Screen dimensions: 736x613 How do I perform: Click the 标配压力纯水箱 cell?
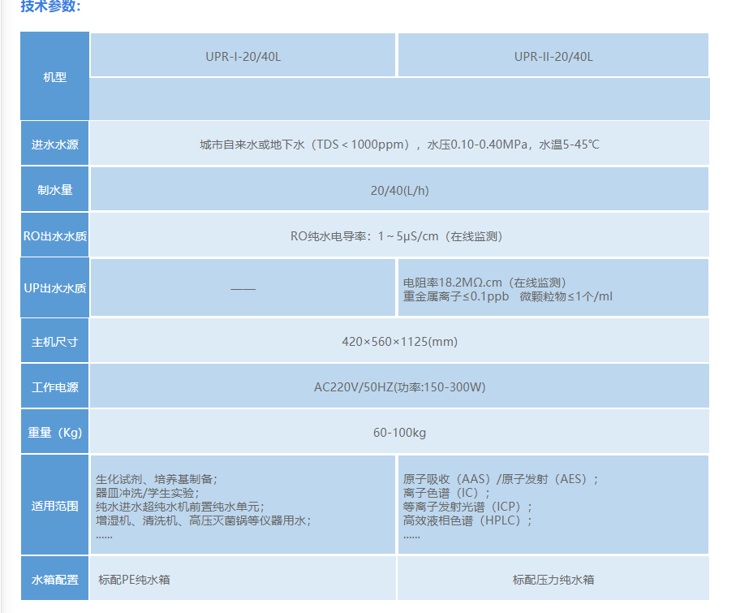[553, 580]
